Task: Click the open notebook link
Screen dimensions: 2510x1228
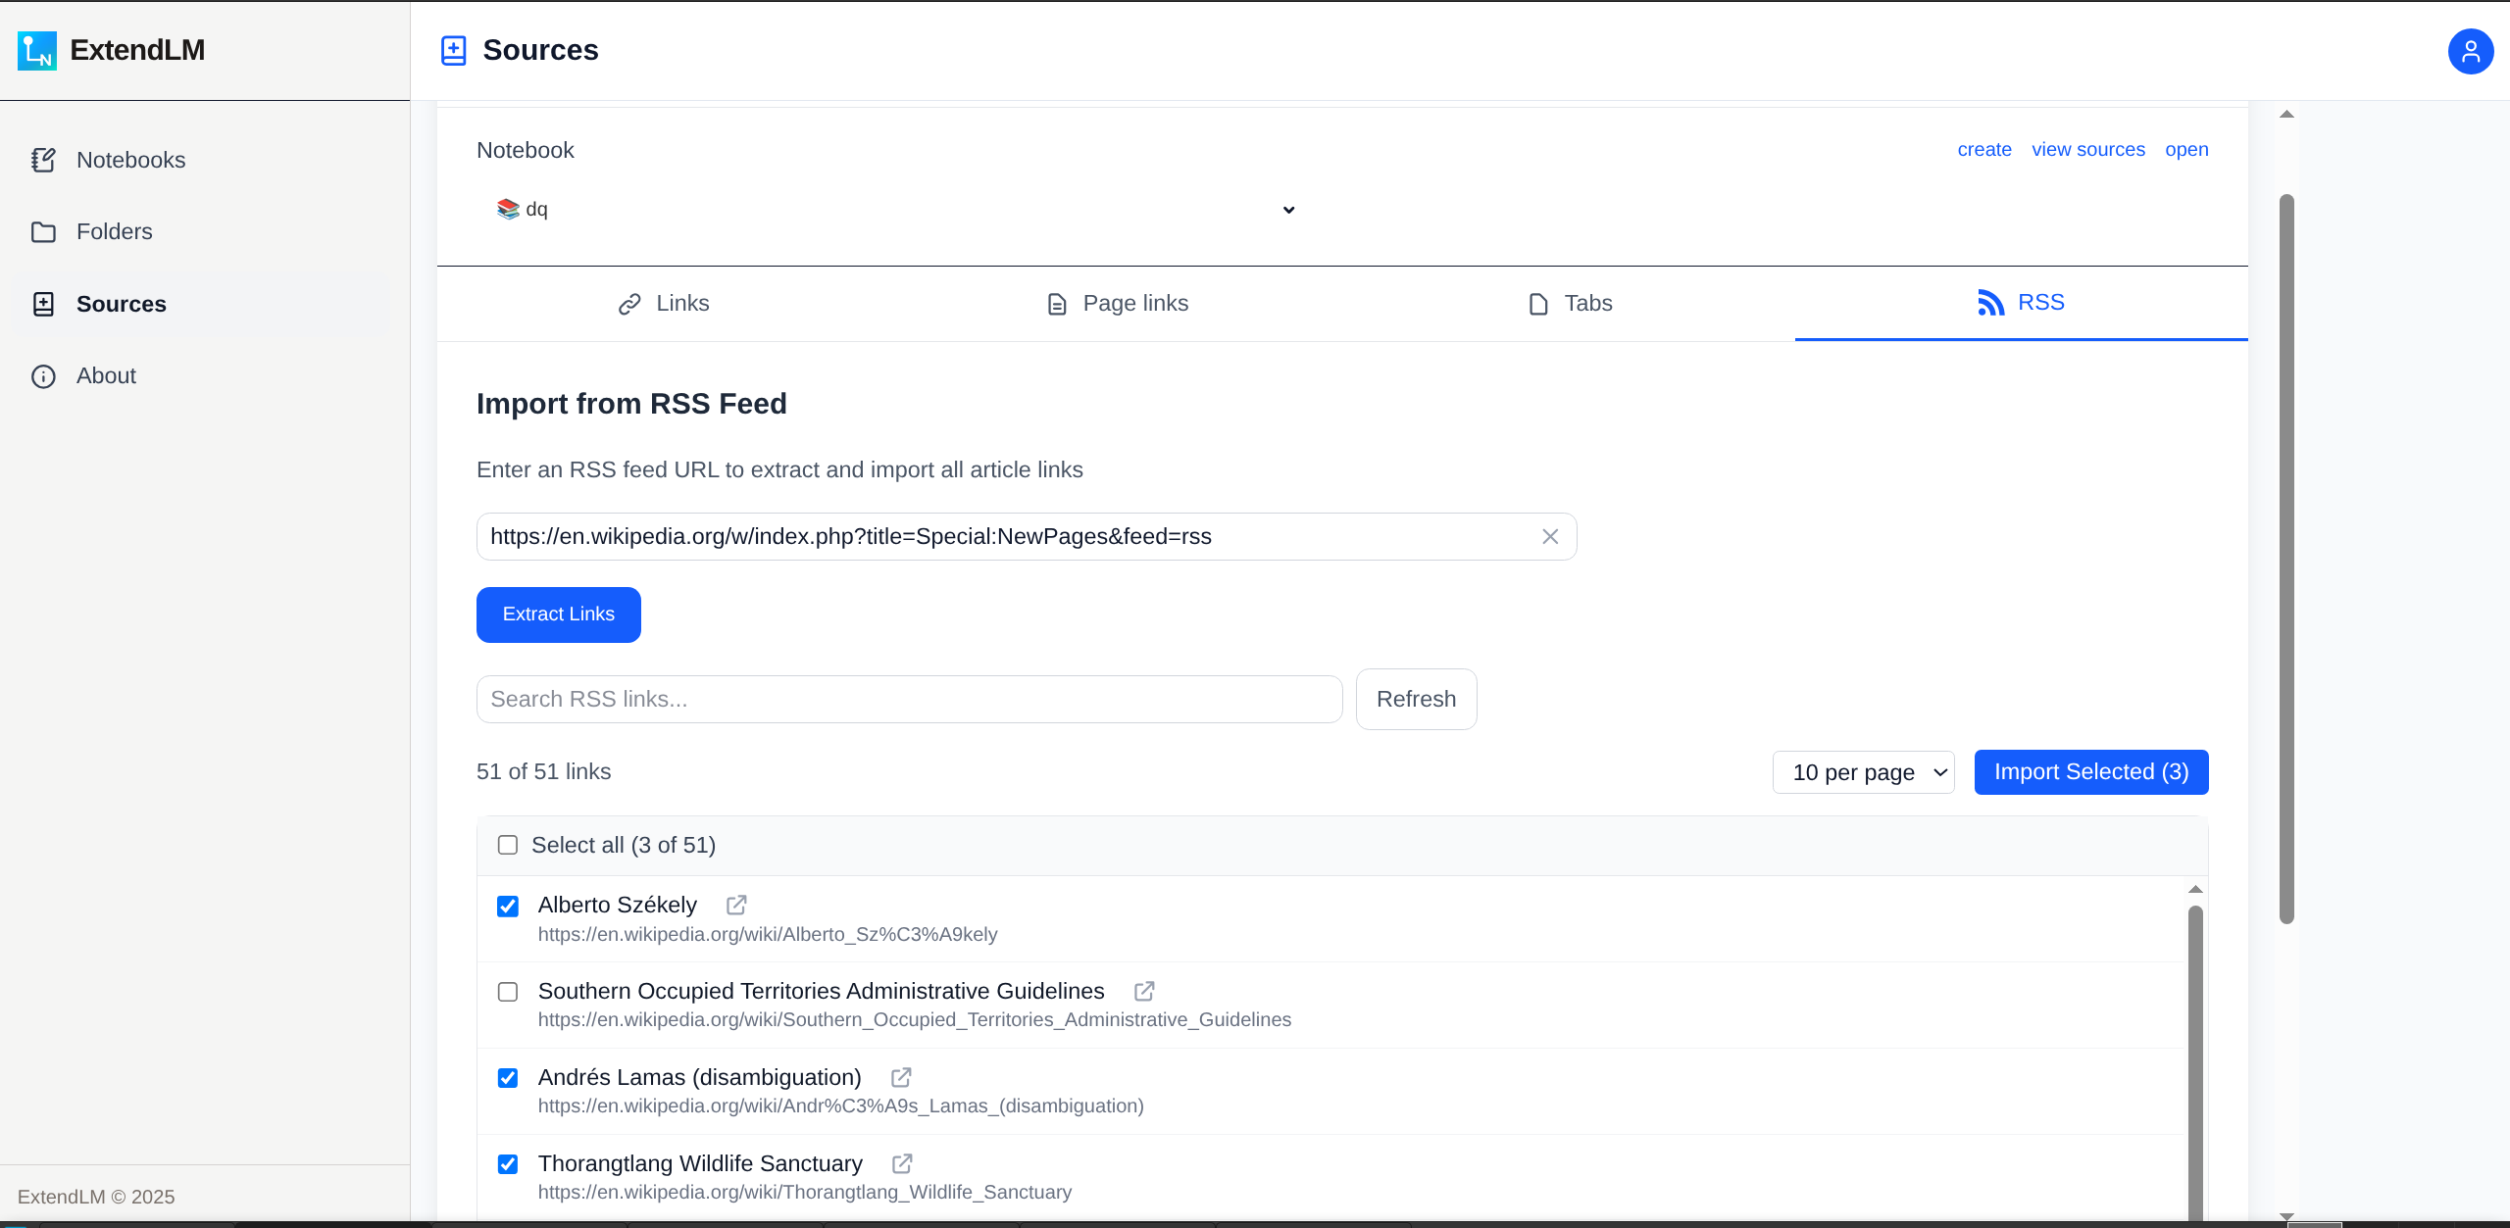Action: pos(2186,150)
